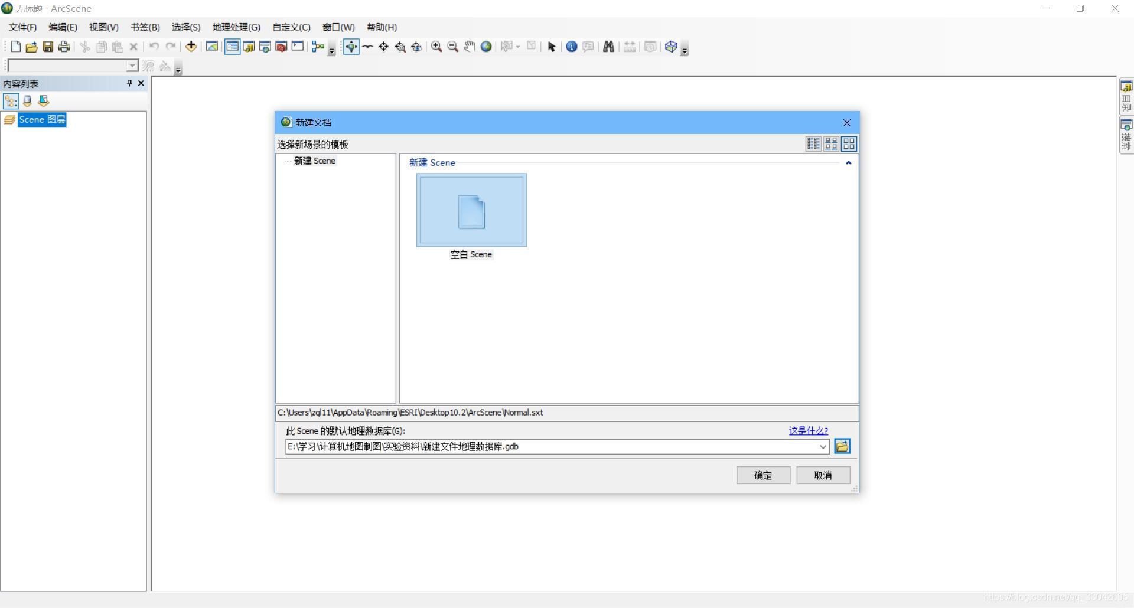The height and width of the screenshot is (608, 1134).
Task: Save the scene using the floppy disk icon
Action: point(48,47)
